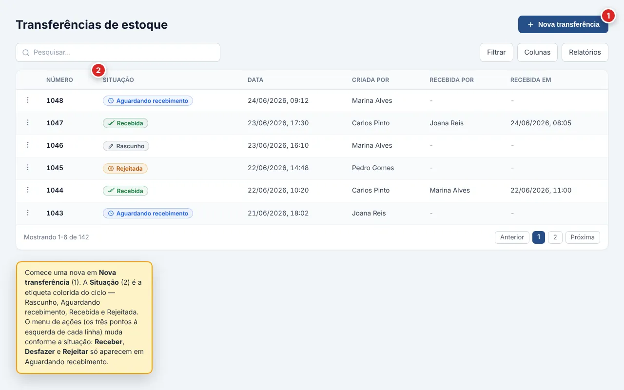624x390 pixels.
Task: Open actions menu for transfer 1044
Action: (x=28, y=190)
